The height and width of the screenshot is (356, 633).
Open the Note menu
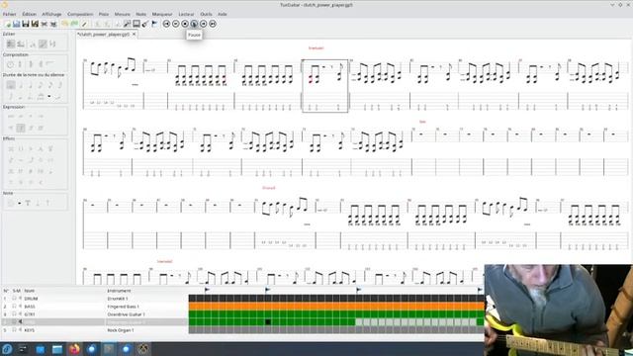tap(140, 14)
